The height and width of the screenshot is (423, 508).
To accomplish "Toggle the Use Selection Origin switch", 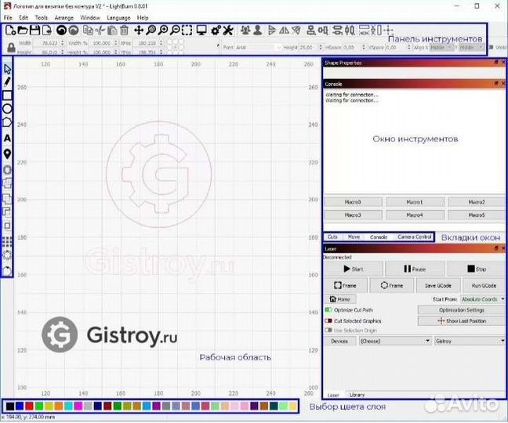I will pos(328,330).
